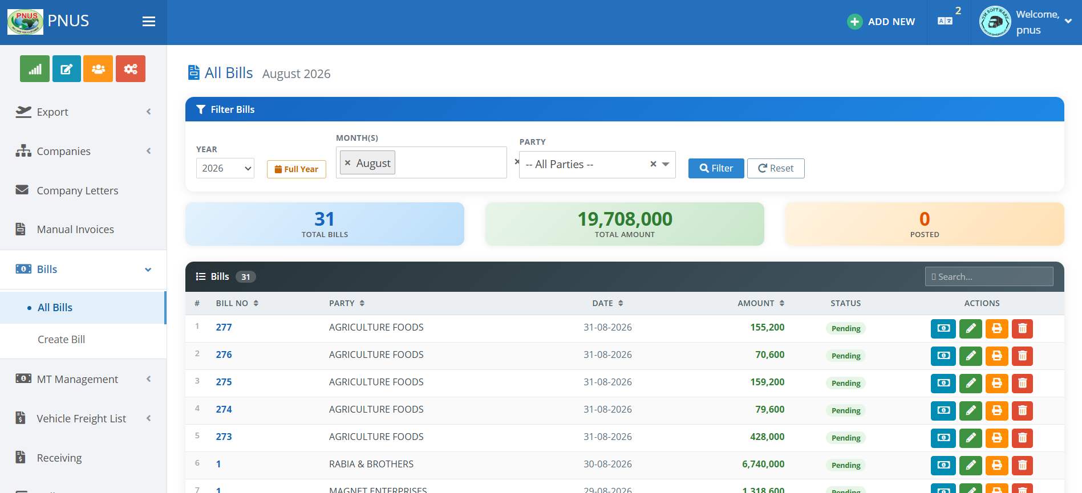Click the Reset button
The image size is (1082, 493).
[776, 168]
